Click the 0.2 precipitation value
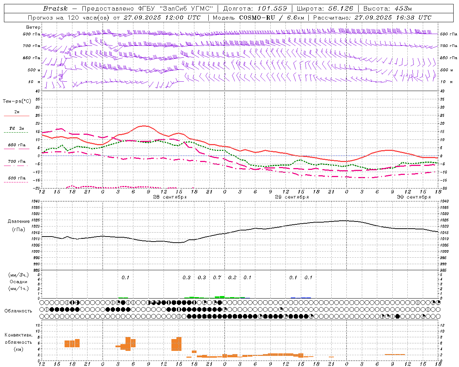Image resolution: width=459 pixels, height=367 pixels. (232, 277)
